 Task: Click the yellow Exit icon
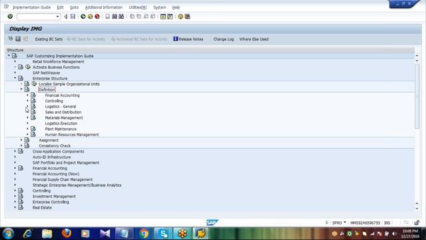tap(91, 17)
